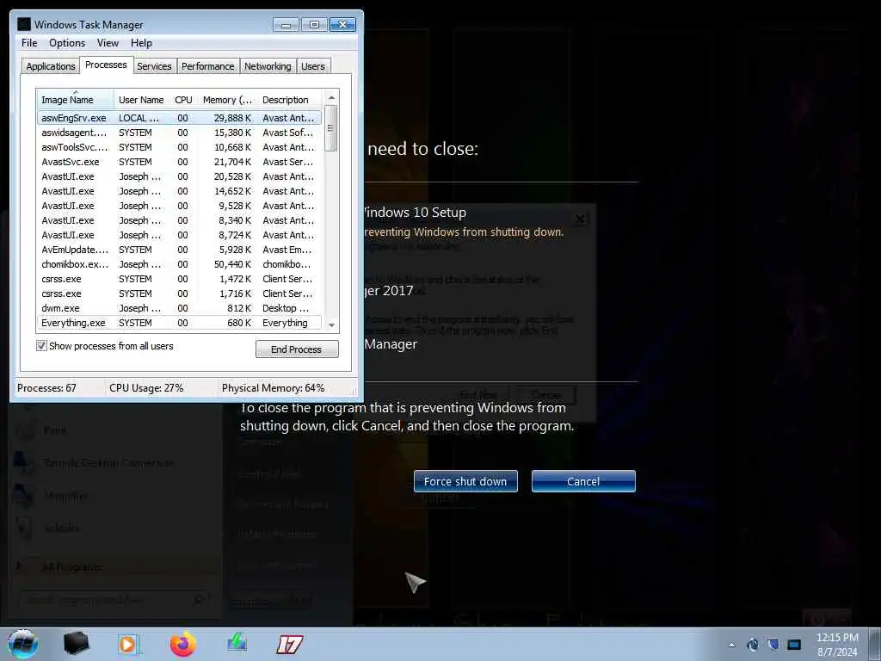This screenshot has height=661, width=881.
Task: Switch to the Services tab
Action: pos(154,65)
